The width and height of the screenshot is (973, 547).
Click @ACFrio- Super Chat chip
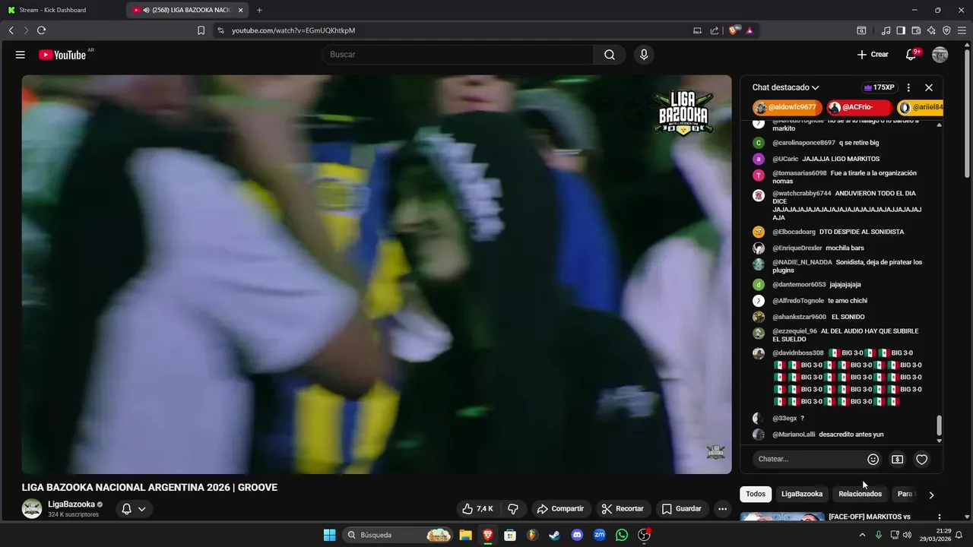859,107
